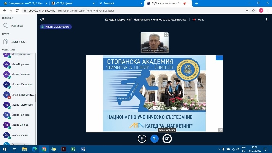Open Shared Notes

pos(18,41)
